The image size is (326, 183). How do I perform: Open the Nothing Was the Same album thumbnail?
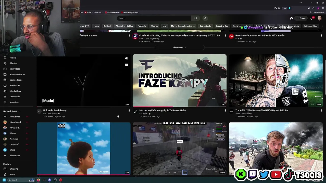[x=84, y=149]
